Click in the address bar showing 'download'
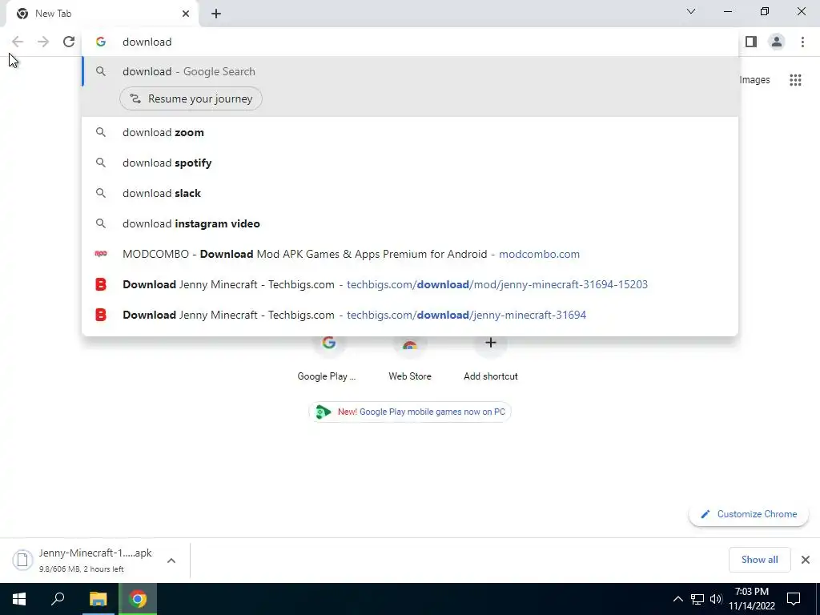The width and height of the screenshot is (820, 615). pos(410,42)
